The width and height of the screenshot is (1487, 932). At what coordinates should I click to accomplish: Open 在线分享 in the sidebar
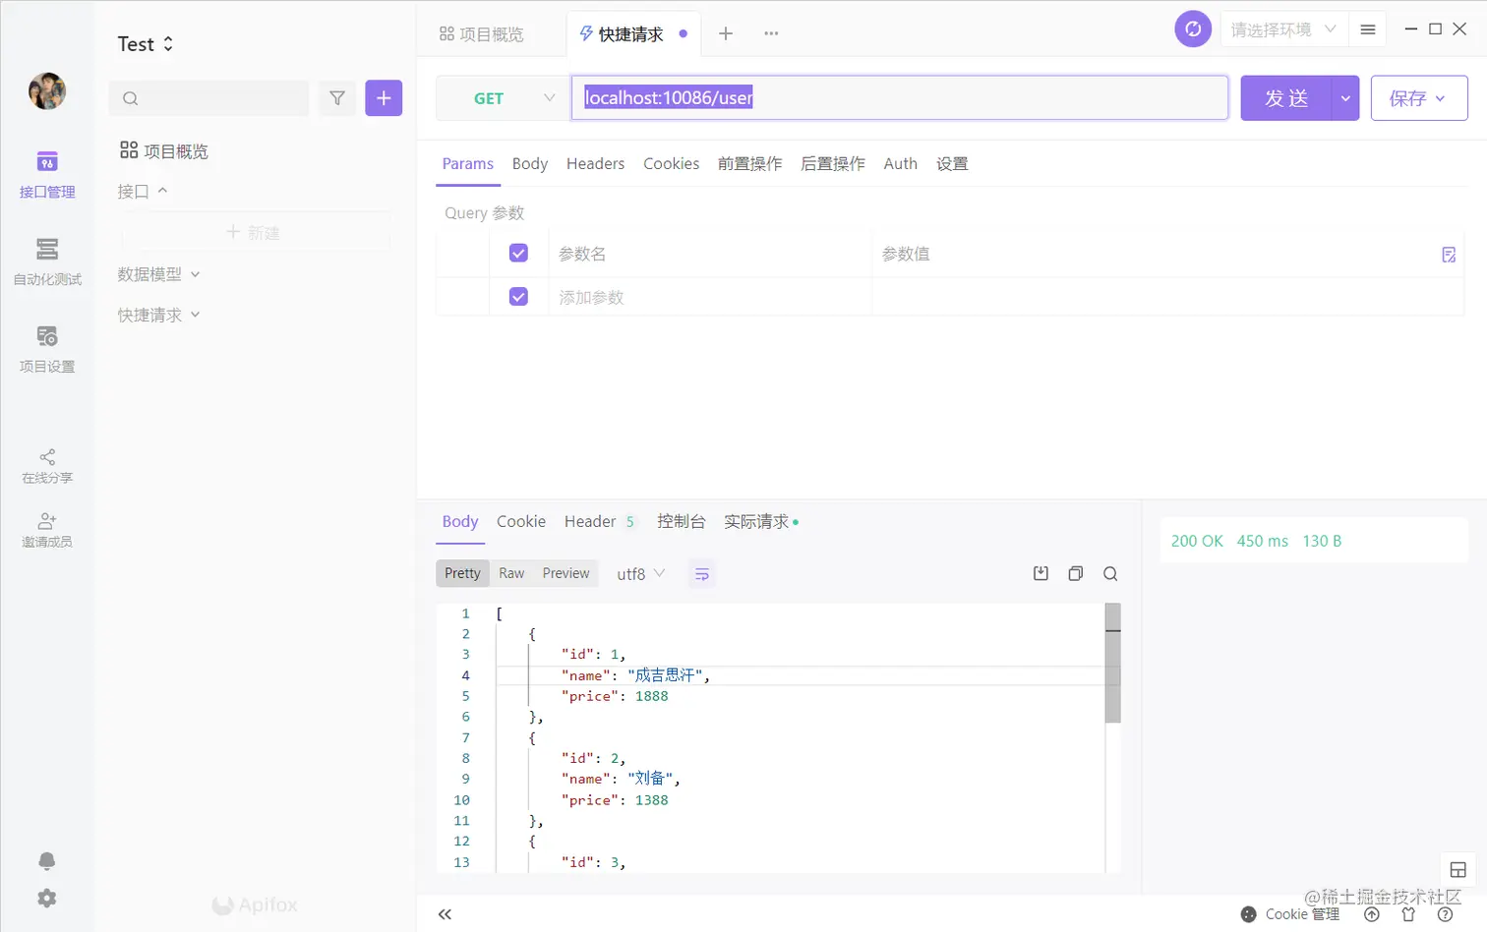pyautogui.click(x=47, y=467)
